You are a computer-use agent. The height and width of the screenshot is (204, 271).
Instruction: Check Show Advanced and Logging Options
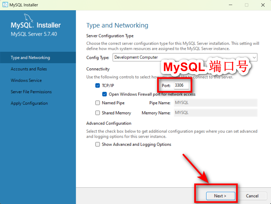tap(98, 144)
